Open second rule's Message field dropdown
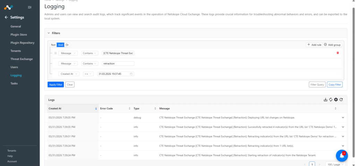 (x=68, y=64)
